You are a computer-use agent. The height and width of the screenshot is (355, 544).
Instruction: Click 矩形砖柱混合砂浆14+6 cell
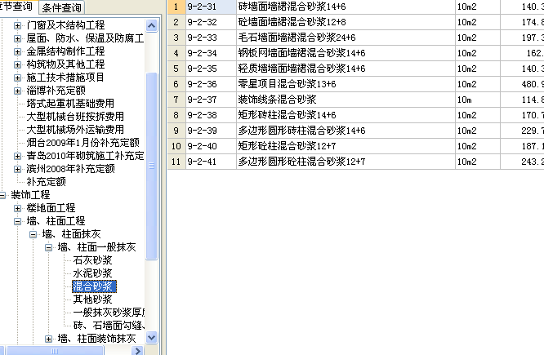click(x=346, y=115)
